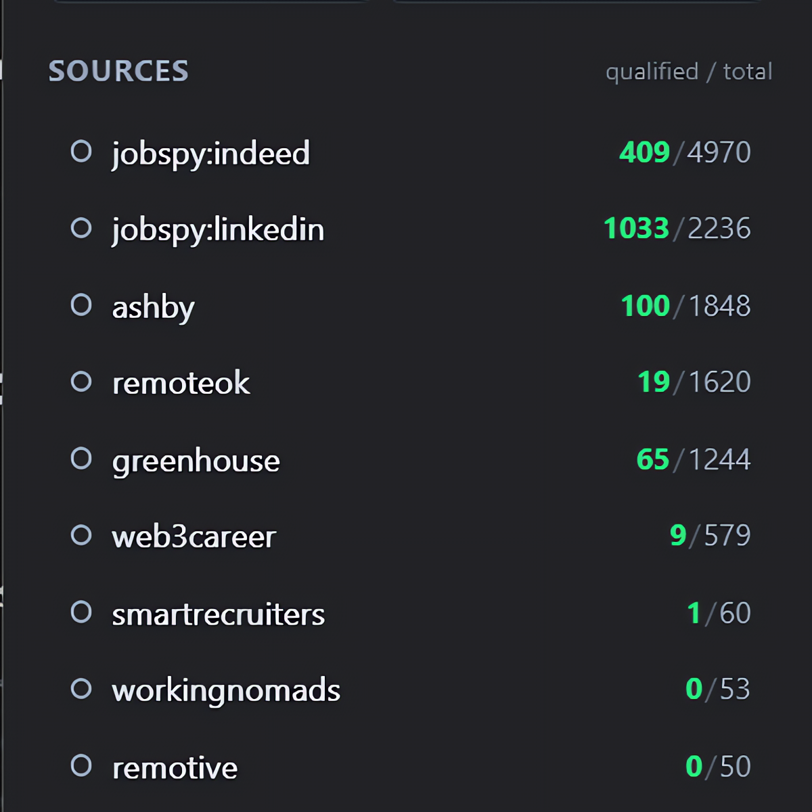Click the total count 1244
Viewport: 812px width, 812px height.
[720, 459]
